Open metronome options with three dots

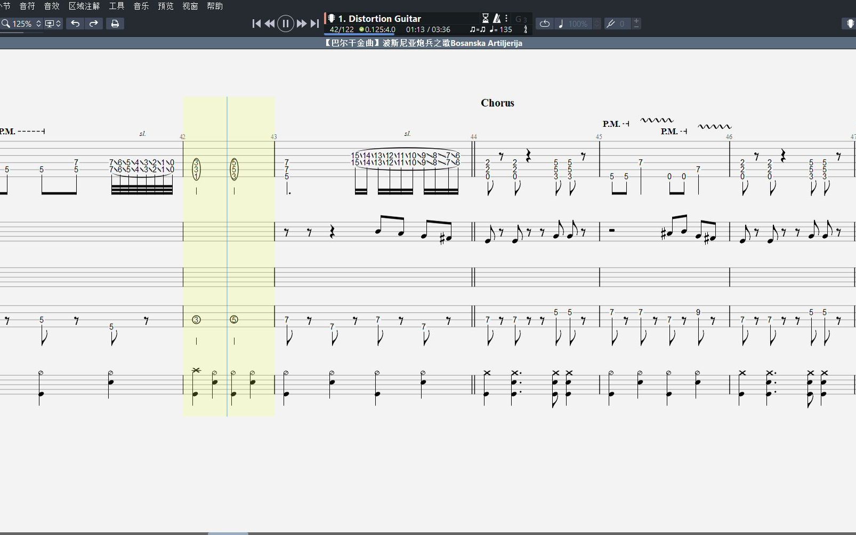pos(506,18)
